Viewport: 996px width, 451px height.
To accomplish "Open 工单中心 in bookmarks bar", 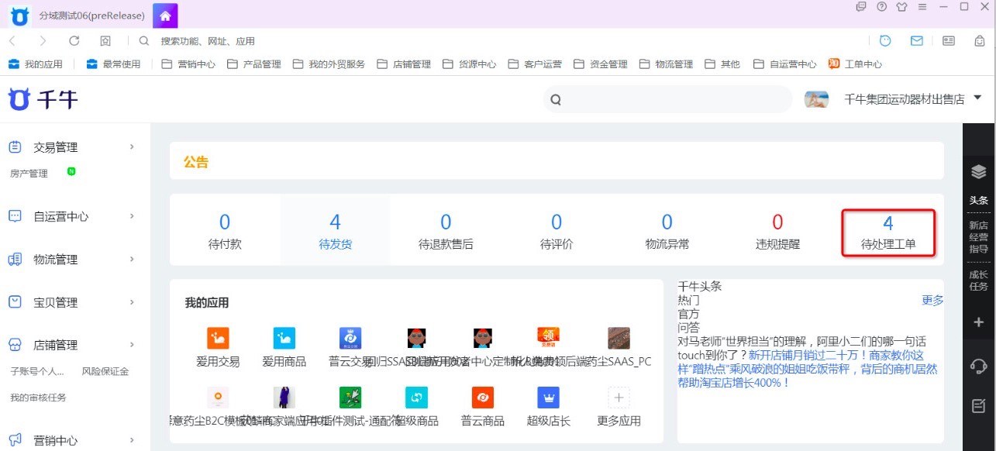I will (856, 64).
